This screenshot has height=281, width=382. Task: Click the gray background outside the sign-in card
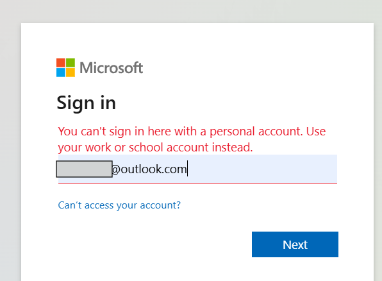[x=191, y=11]
